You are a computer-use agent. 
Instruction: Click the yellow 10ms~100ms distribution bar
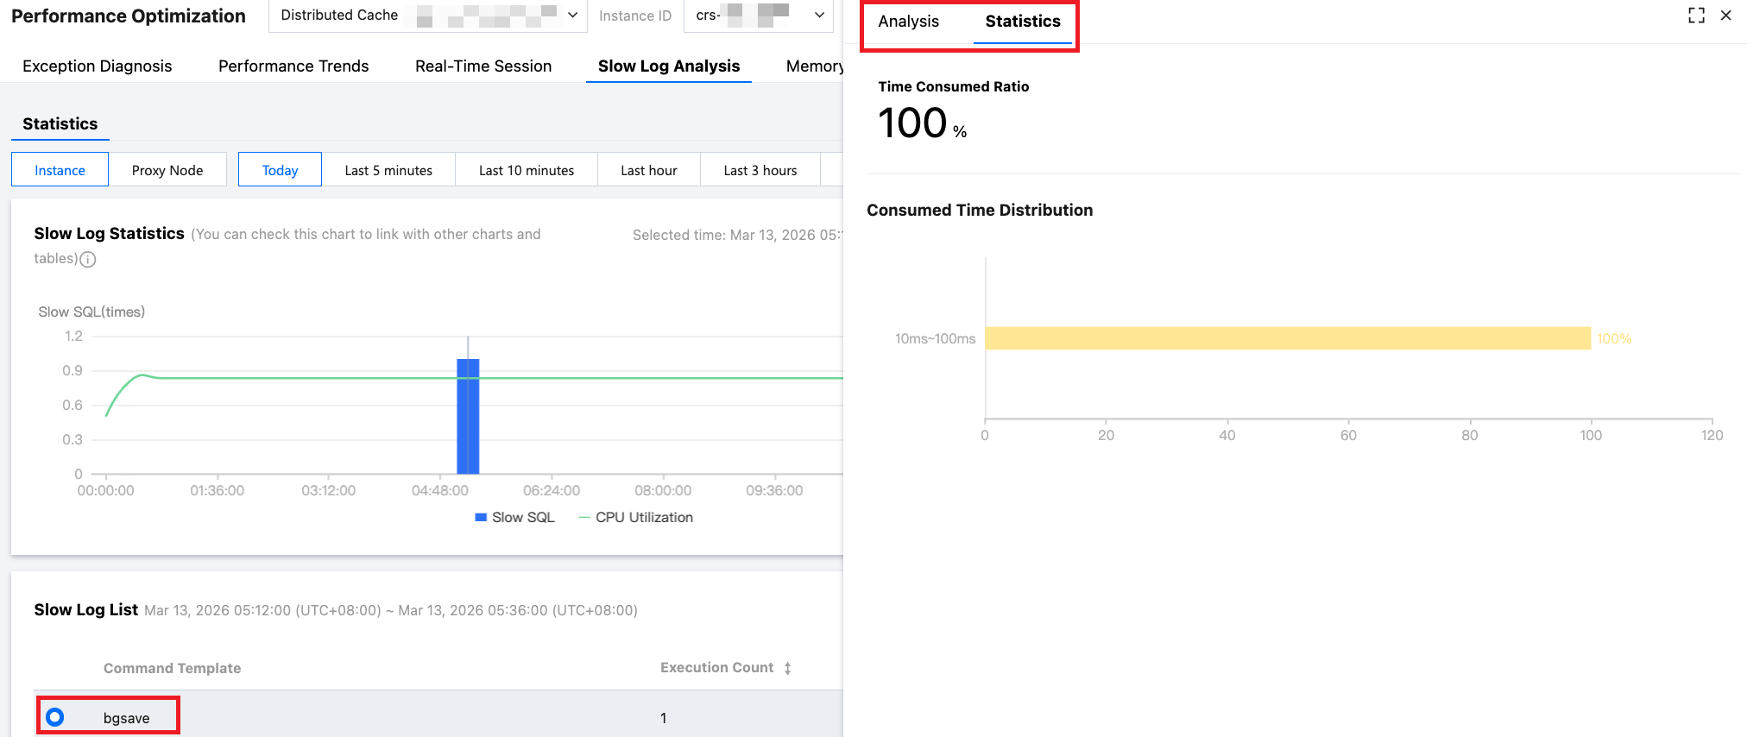[x=1287, y=338]
